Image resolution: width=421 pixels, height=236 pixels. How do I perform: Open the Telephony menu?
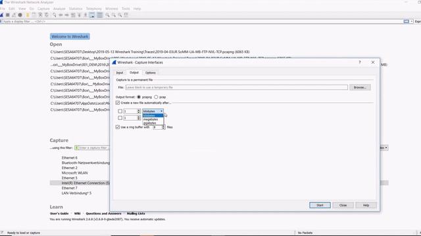pos(93,9)
